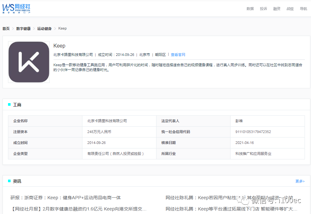Click the Keep app logo thumbnail
This screenshot has height=214, width=311.
point(29,62)
